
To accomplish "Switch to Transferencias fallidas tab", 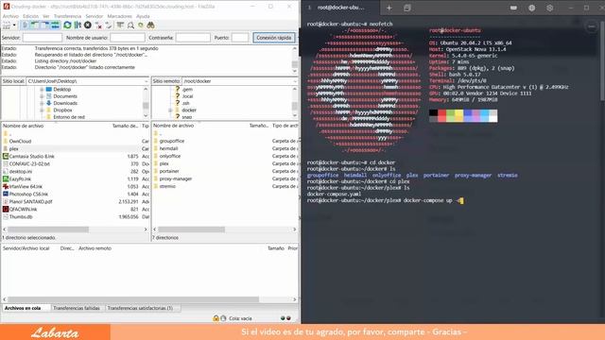I will (x=77, y=308).
